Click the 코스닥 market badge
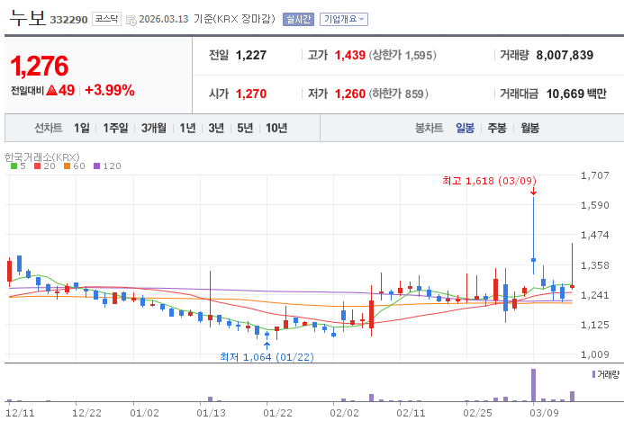624x421 pixels. click(106, 19)
